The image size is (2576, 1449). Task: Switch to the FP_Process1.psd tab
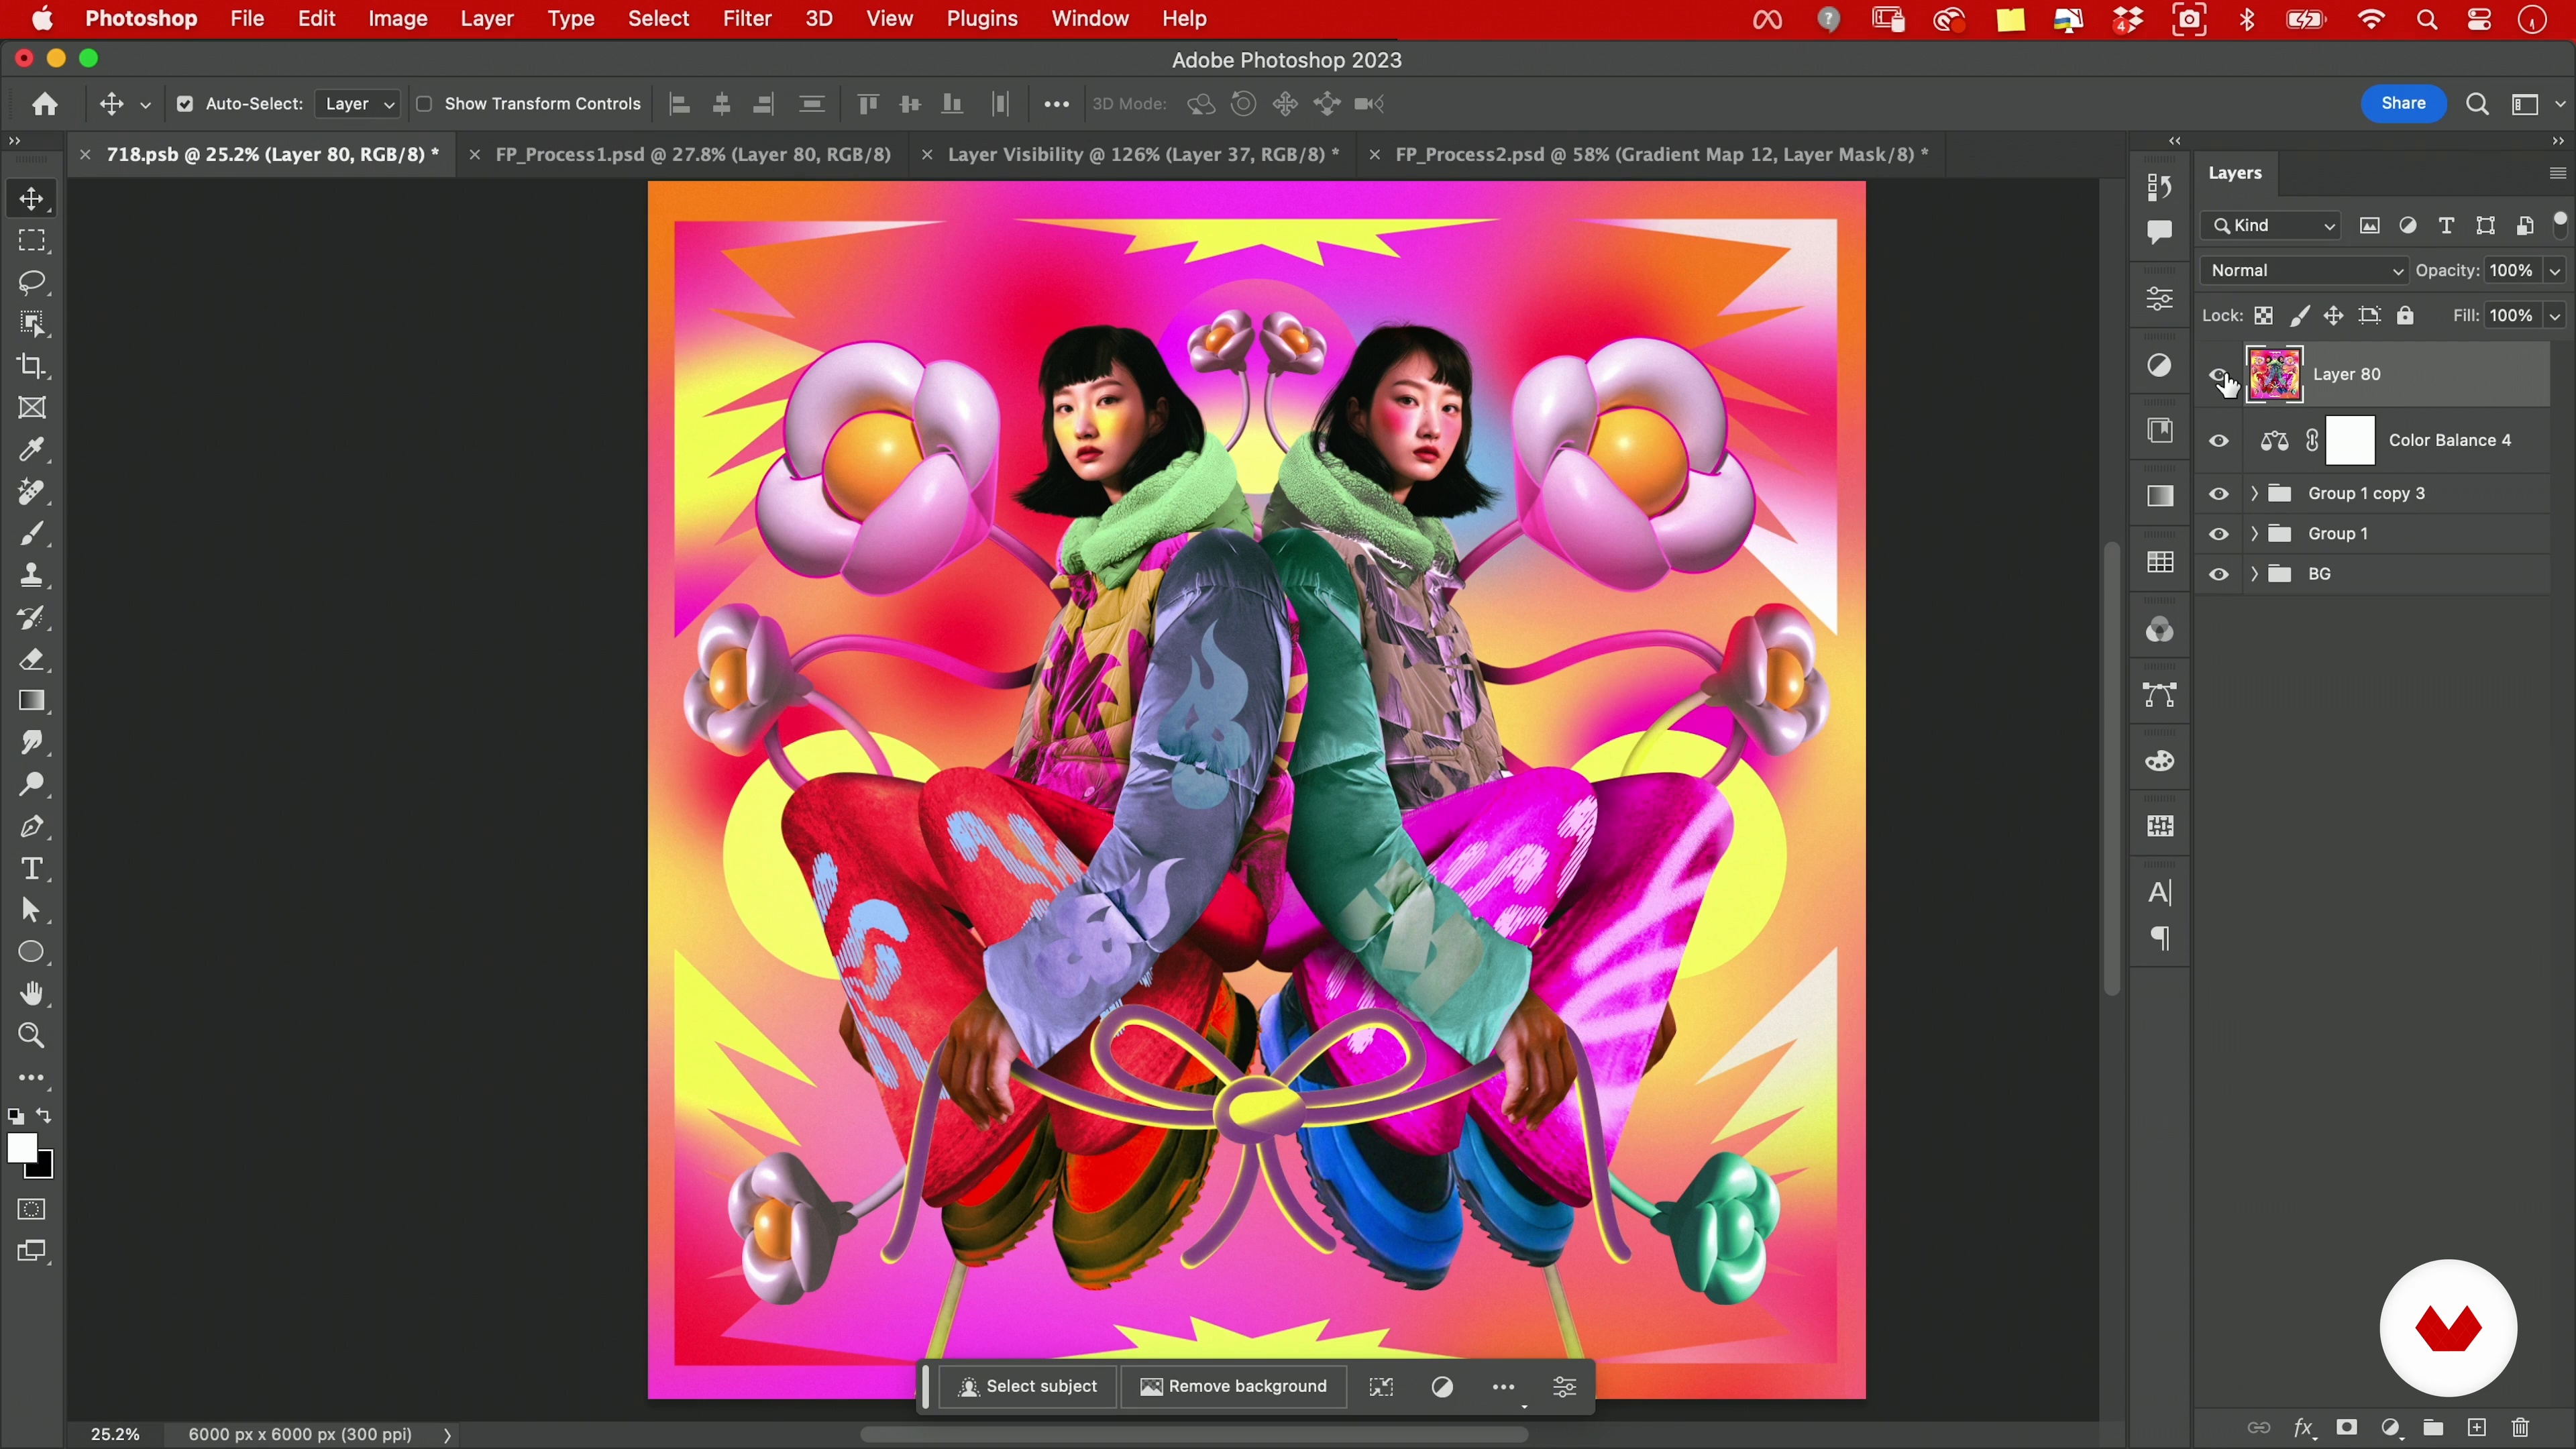[692, 154]
